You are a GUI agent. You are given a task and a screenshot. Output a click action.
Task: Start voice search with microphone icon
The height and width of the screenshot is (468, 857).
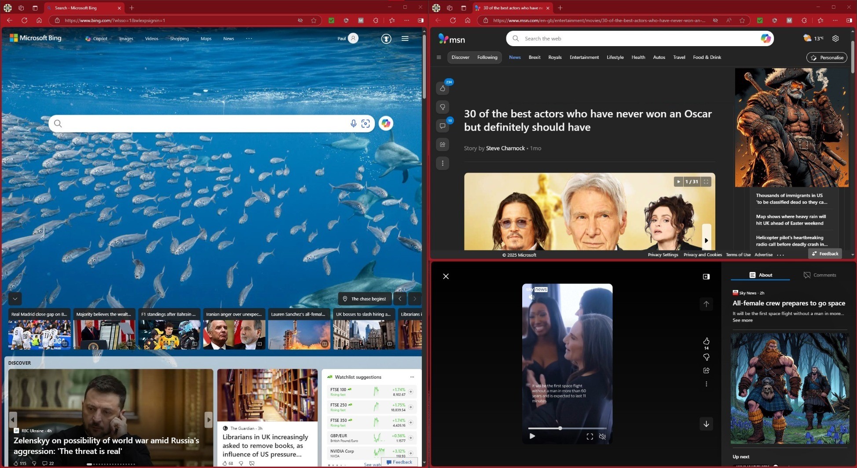coord(353,123)
